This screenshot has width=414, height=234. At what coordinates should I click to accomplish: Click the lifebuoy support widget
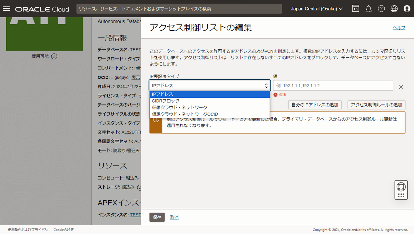click(401, 186)
